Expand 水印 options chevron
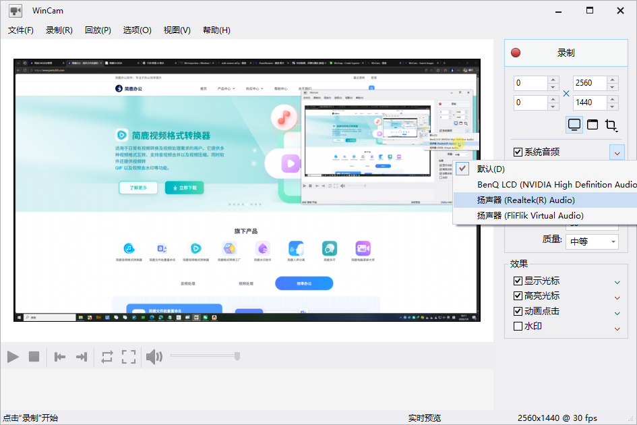Image resolution: width=637 pixels, height=425 pixels. point(617,329)
